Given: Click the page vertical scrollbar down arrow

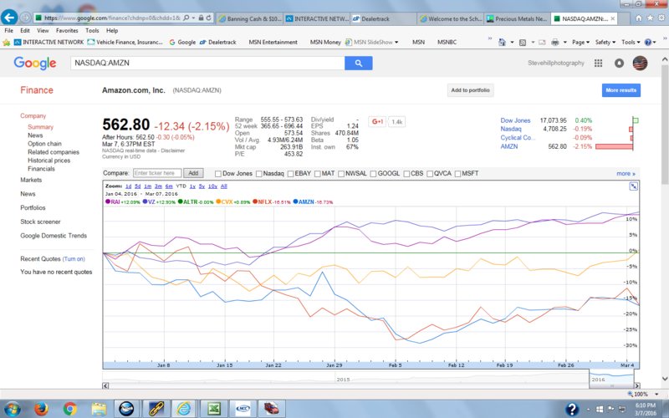Looking at the screenshot, I should 664,379.
